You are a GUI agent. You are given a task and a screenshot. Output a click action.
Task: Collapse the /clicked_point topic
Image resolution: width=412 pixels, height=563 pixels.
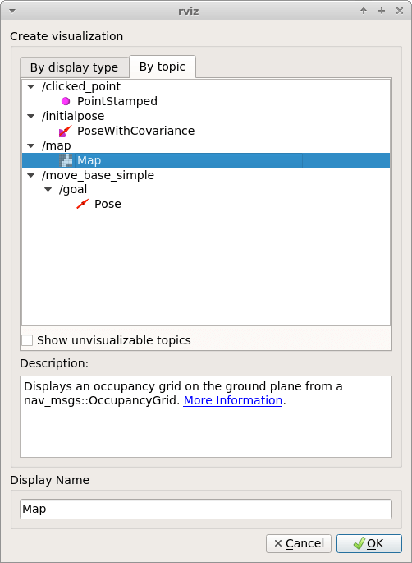pyautogui.click(x=31, y=86)
